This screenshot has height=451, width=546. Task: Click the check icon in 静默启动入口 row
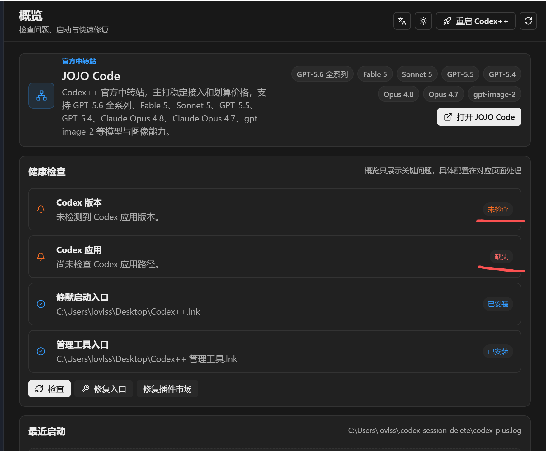(x=41, y=304)
